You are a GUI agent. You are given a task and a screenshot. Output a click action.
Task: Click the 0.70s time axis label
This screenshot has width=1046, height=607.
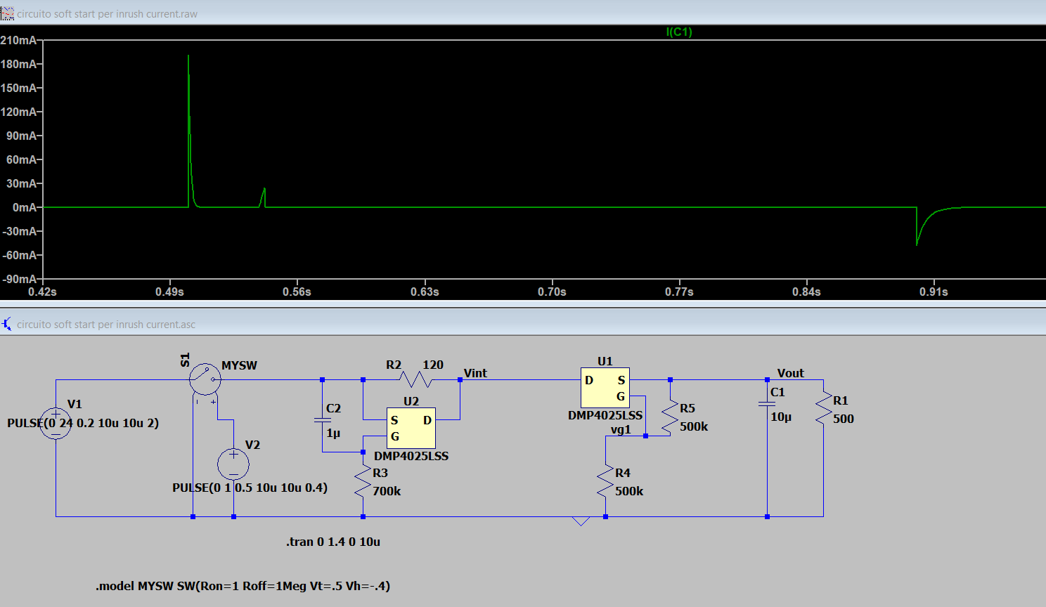(x=552, y=292)
